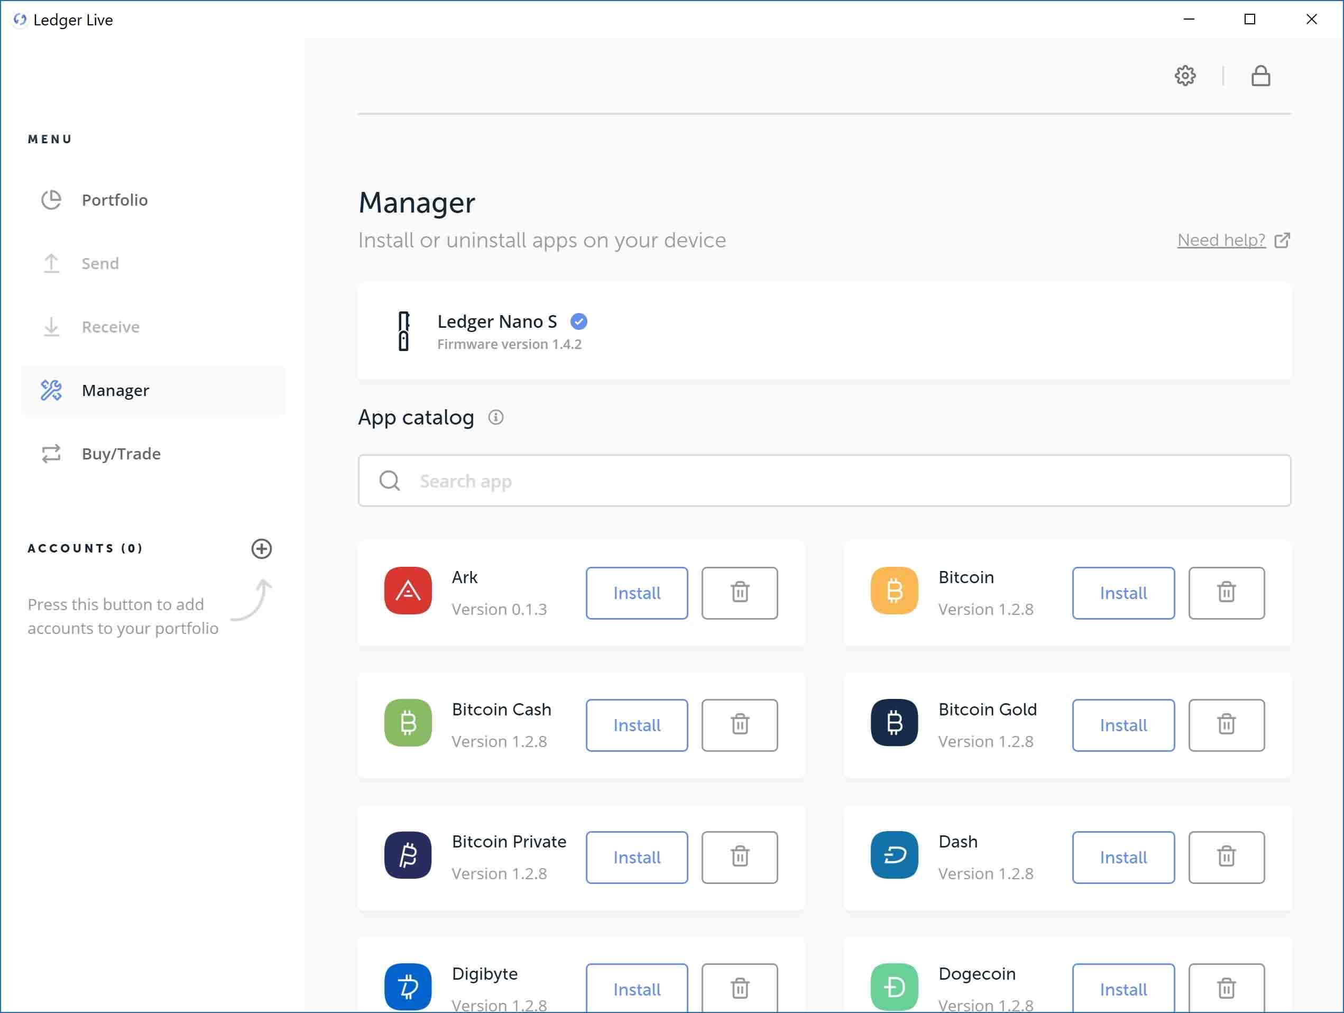
Task: Open the Buy/Trade menu item
Action: click(153, 454)
